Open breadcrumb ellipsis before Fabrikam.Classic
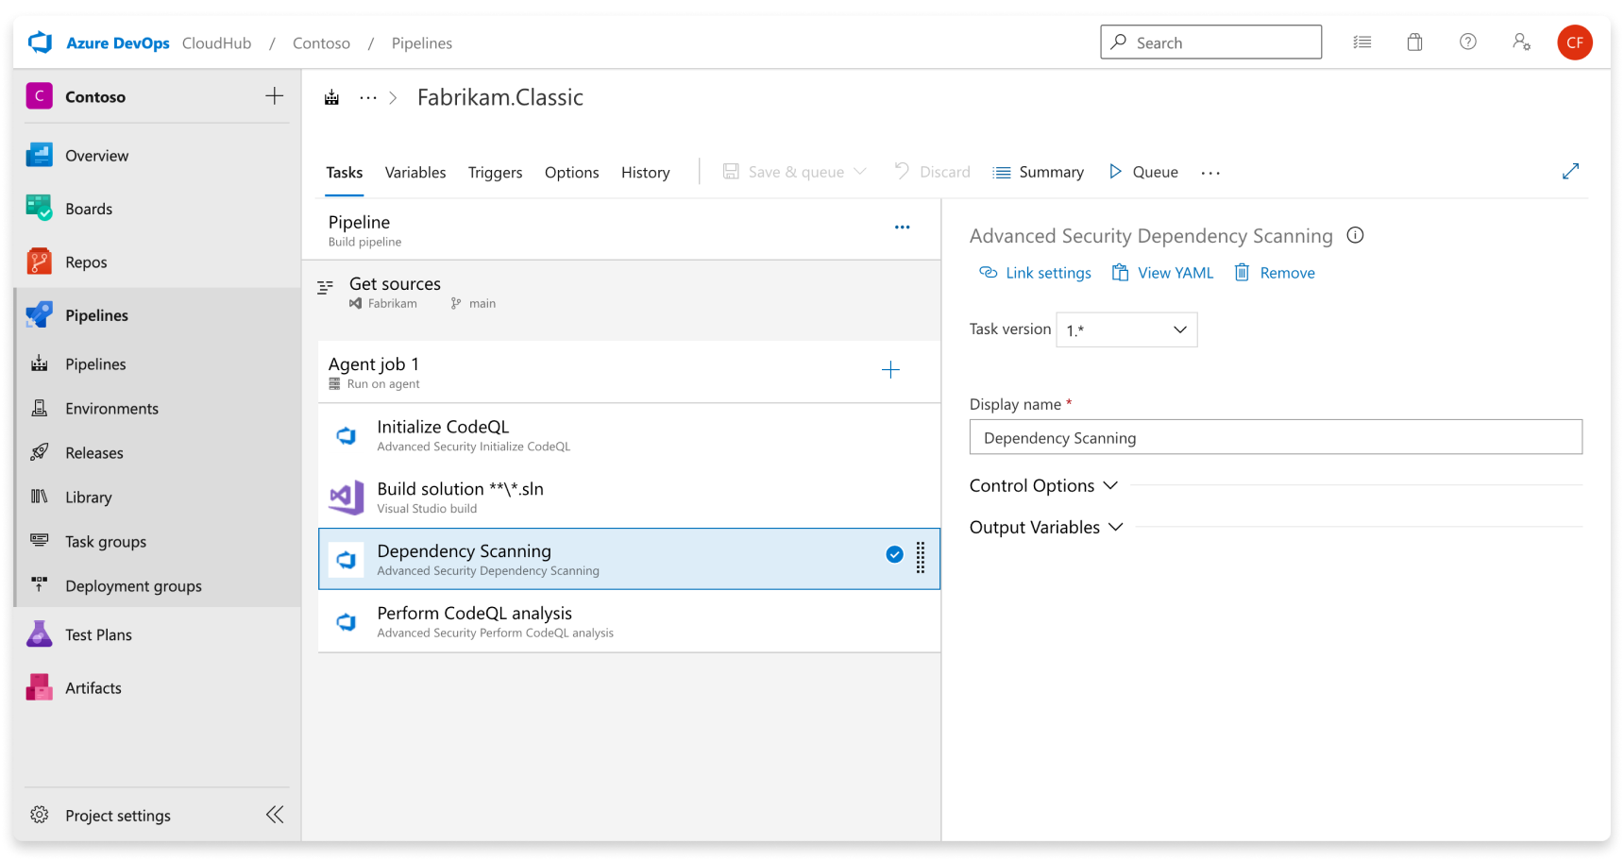1624x861 pixels. coord(368,97)
